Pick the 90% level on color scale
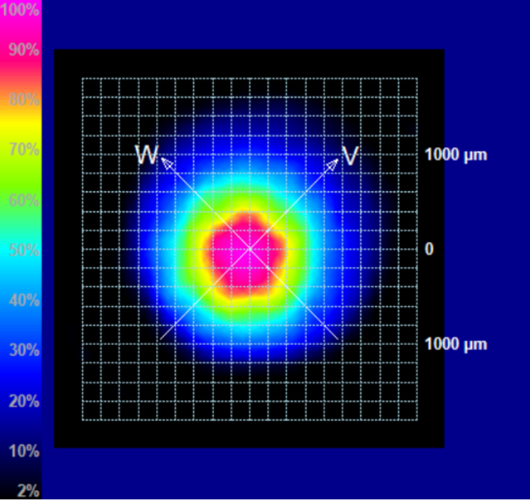Viewport: 530px width, 500px height. pos(24,50)
